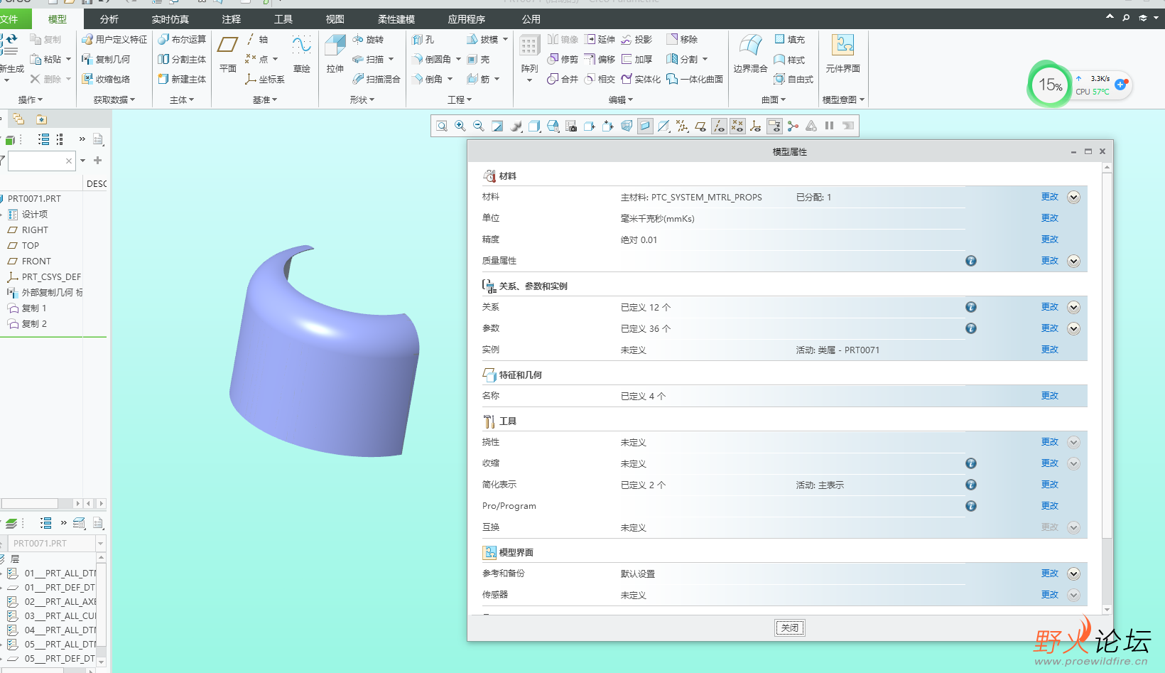
Task: Open the 模型意图 group dropdown
Action: click(843, 99)
